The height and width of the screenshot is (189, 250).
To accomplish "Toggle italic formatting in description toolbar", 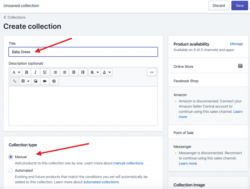I will point(35,72).
